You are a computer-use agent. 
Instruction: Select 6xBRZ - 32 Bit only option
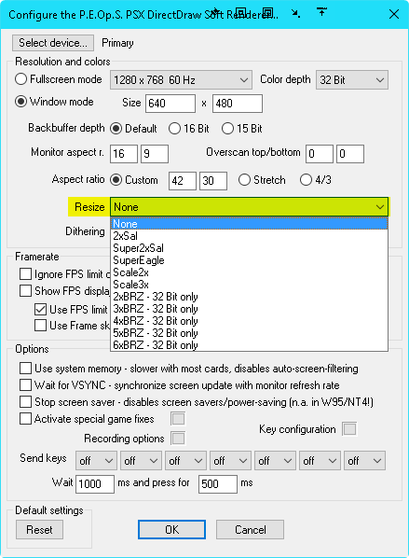[249, 345]
